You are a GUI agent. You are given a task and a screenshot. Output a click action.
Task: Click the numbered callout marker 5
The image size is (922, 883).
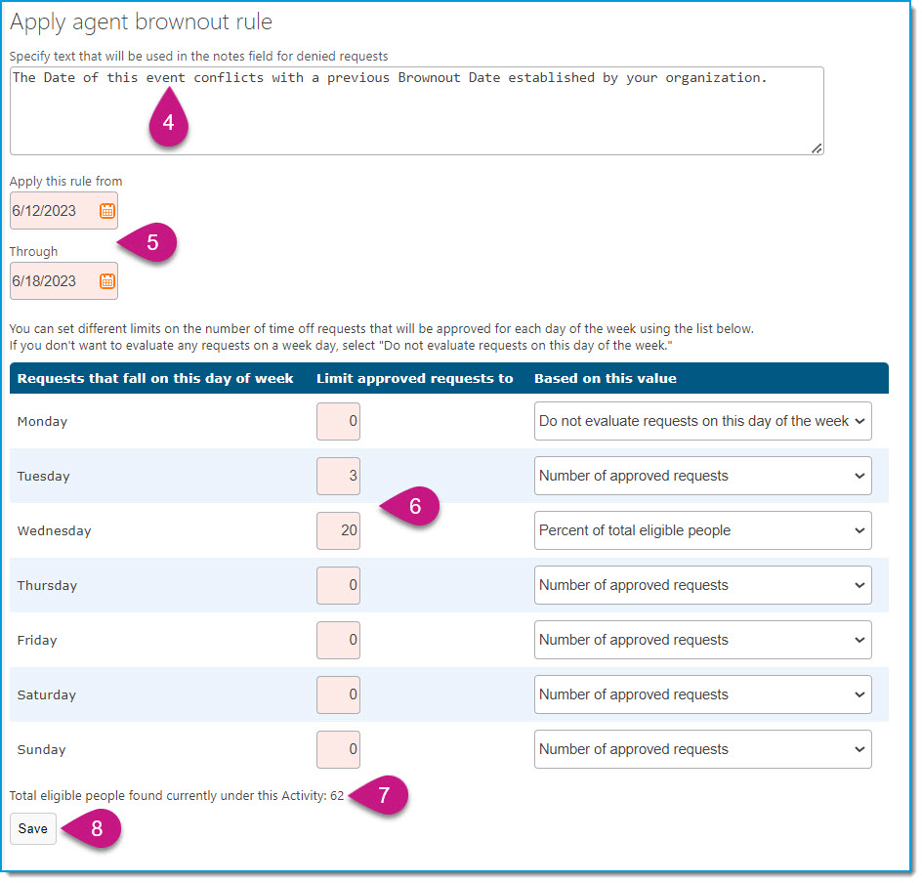point(147,242)
